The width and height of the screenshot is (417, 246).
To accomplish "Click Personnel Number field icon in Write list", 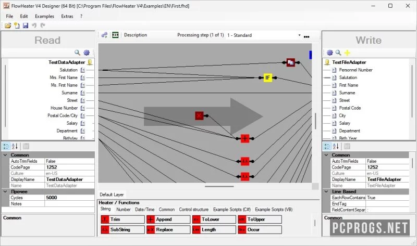I will (x=334, y=70).
